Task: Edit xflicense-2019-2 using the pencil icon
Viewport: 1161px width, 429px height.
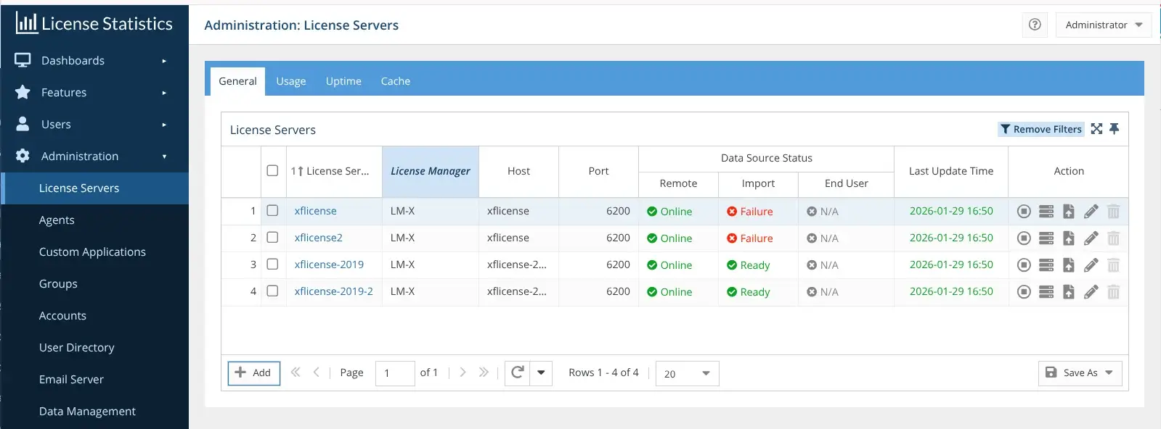Action: click(x=1091, y=292)
